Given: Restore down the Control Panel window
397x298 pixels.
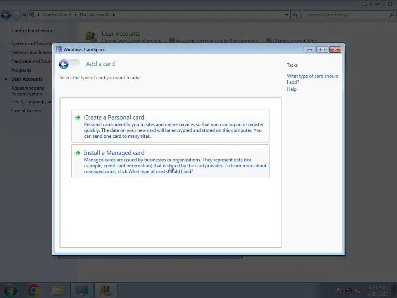Looking at the screenshot, I should [x=377, y=4].
